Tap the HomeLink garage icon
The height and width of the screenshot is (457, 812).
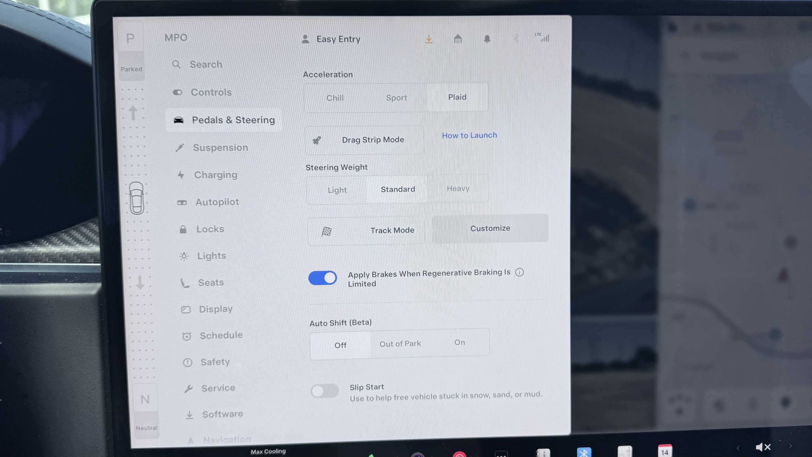[x=458, y=39]
